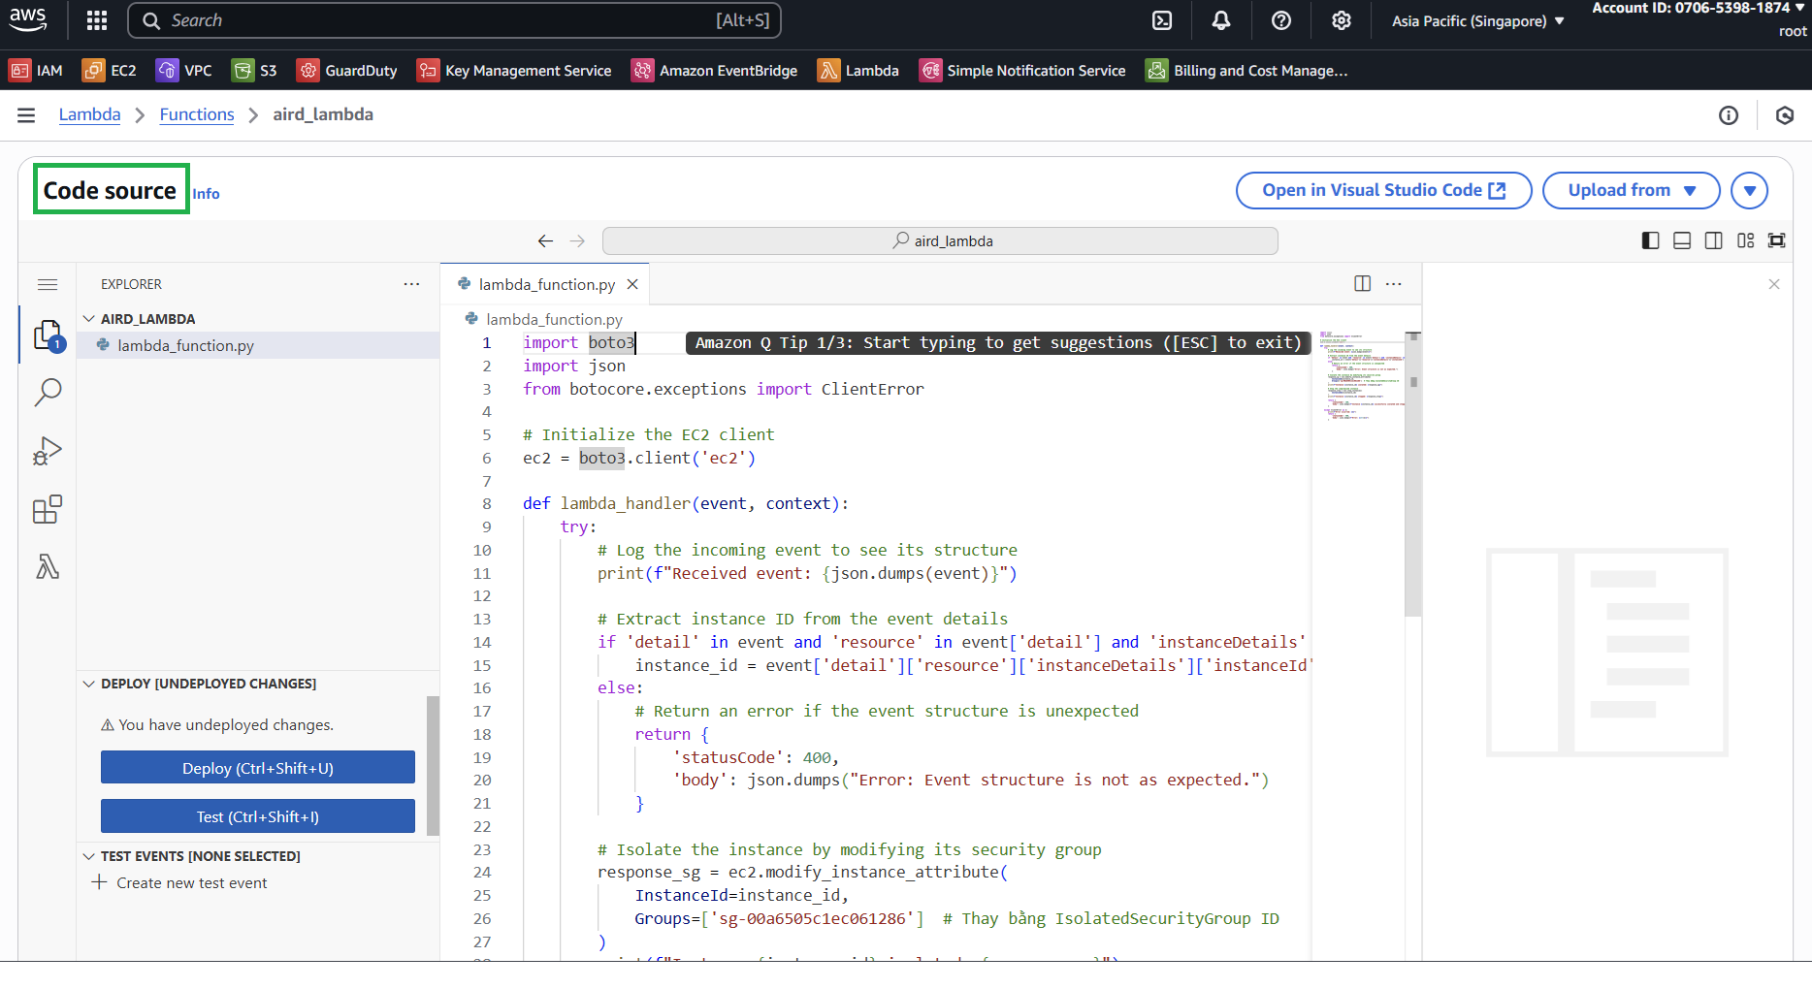The height and width of the screenshot is (989, 1812).
Task: Open the Lambda shortcut in favorites bar
Action: click(858, 70)
